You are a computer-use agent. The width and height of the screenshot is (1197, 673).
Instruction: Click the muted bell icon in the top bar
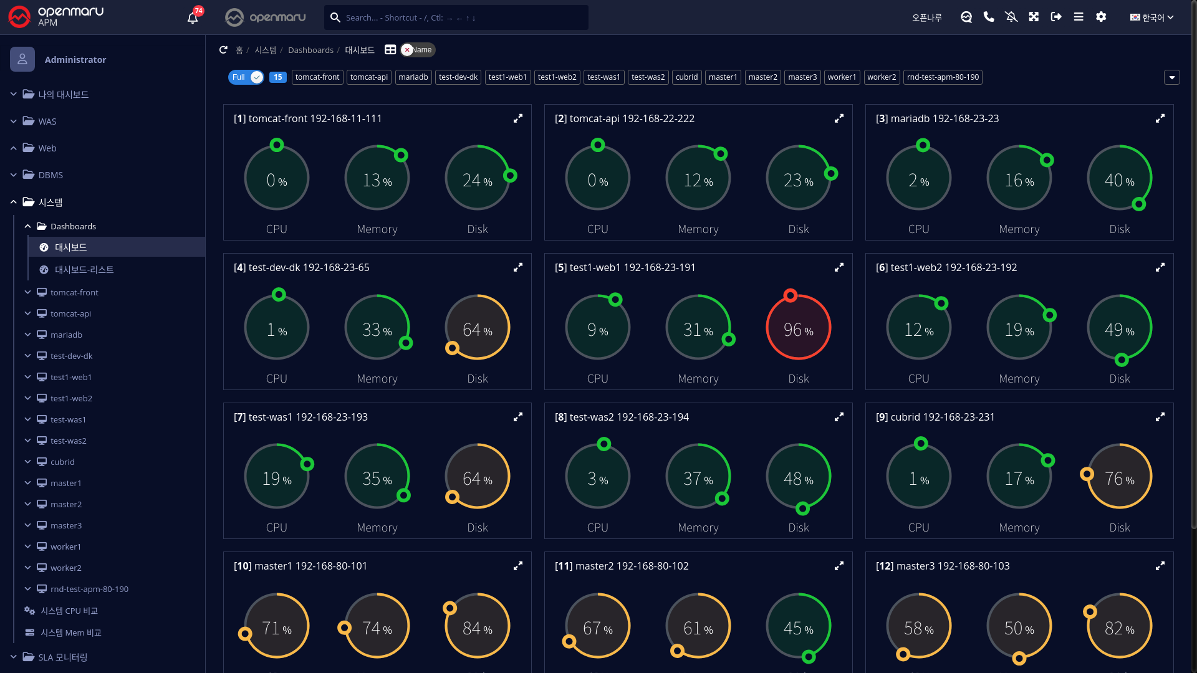1011,17
